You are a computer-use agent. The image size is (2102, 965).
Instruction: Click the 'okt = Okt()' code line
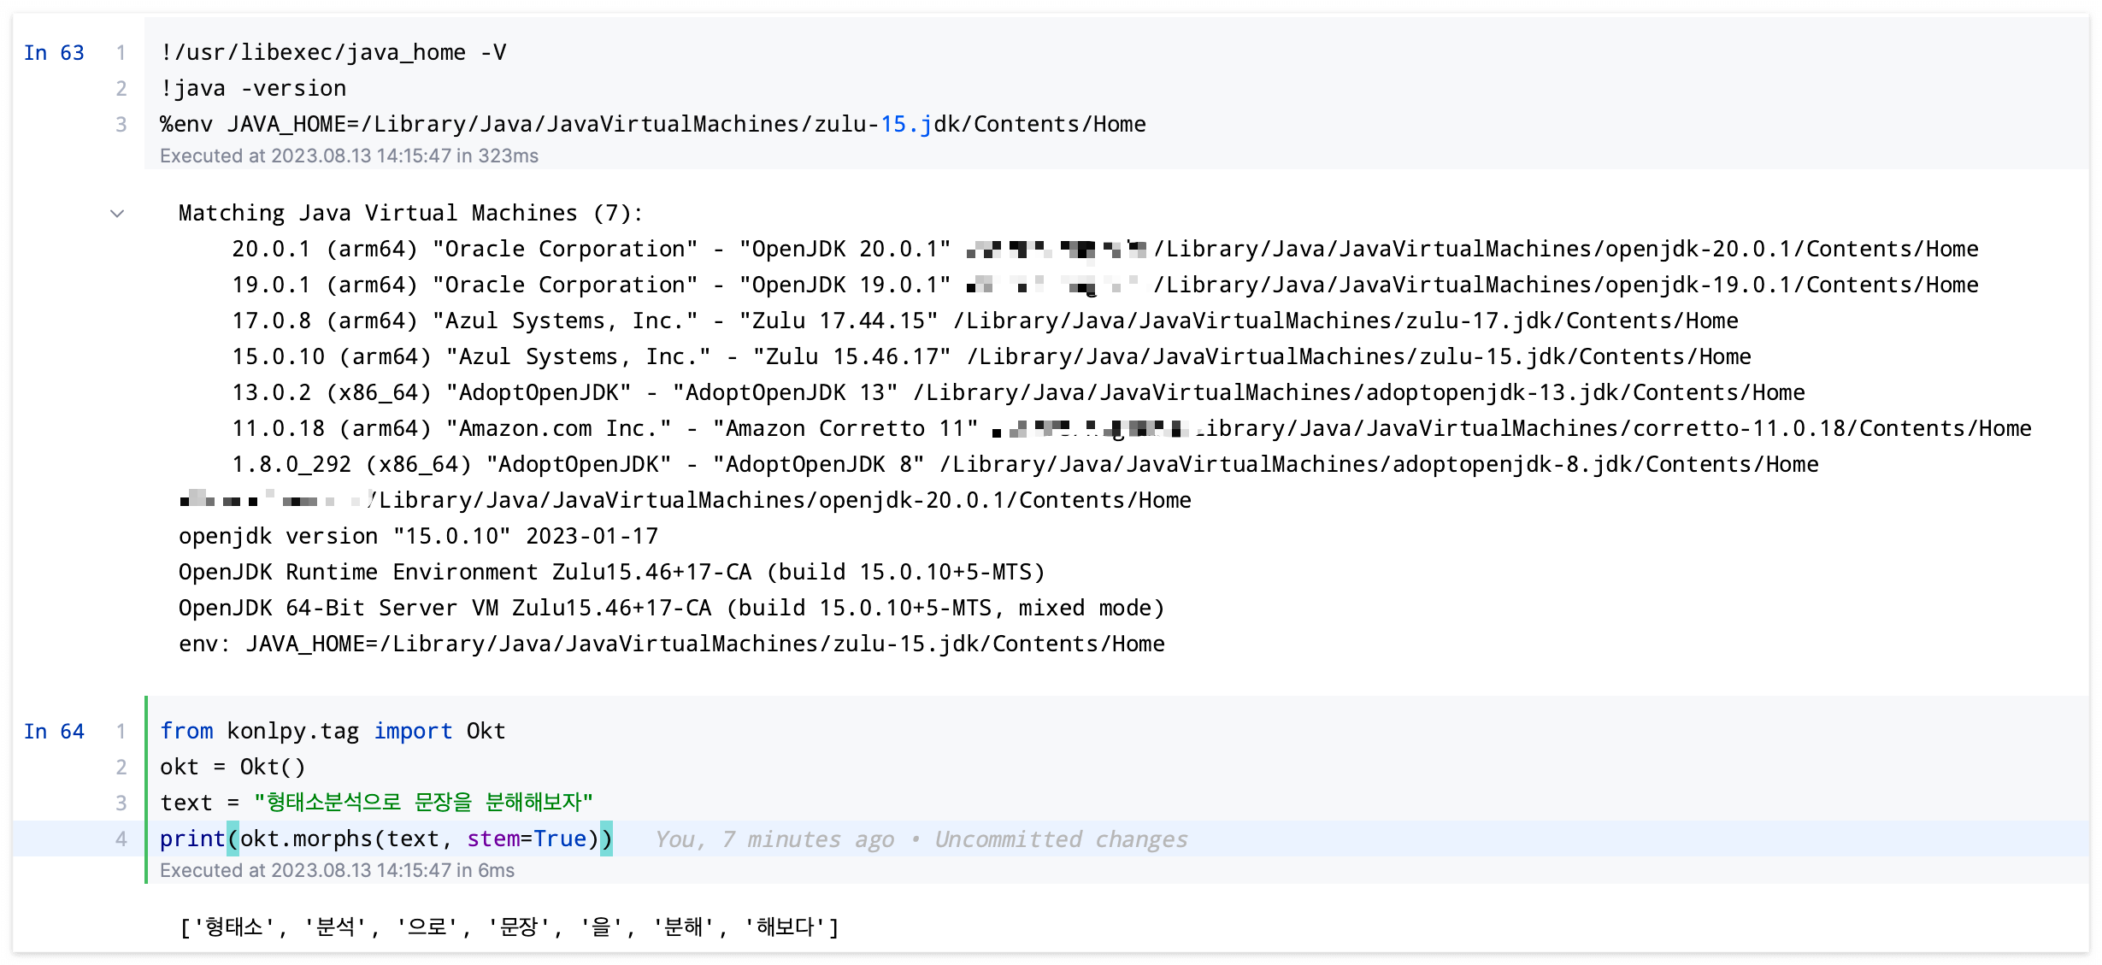233,768
